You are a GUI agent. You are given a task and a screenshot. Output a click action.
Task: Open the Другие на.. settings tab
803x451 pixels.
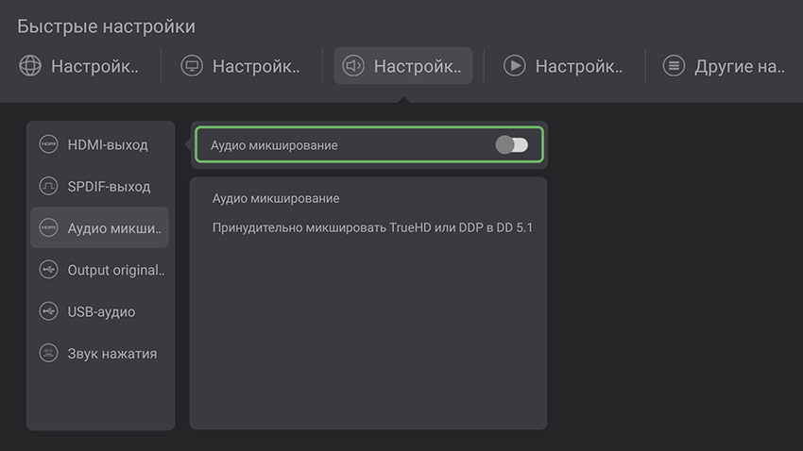pos(740,67)
